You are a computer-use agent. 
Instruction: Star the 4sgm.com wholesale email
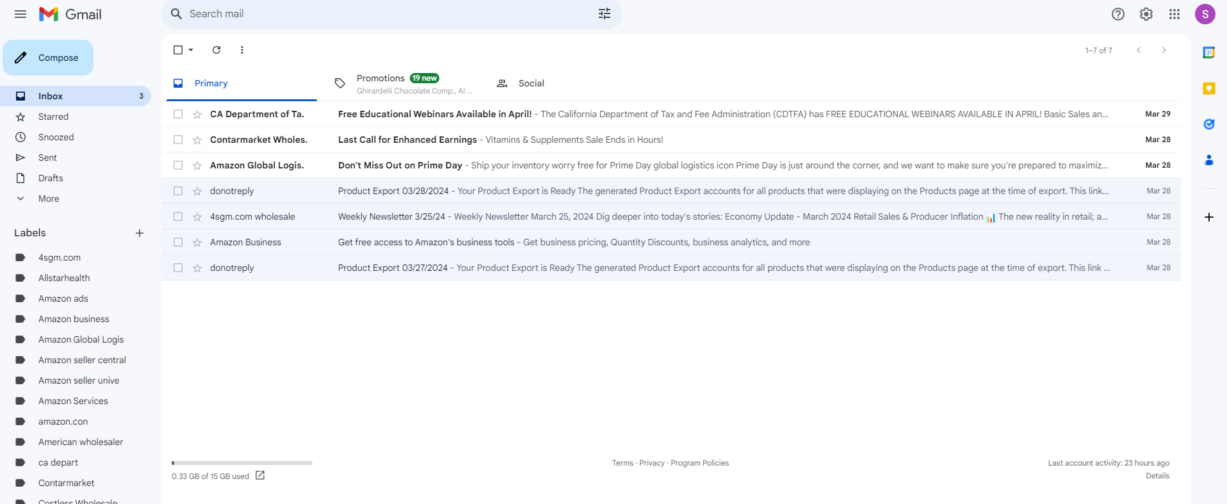point(197,216)
